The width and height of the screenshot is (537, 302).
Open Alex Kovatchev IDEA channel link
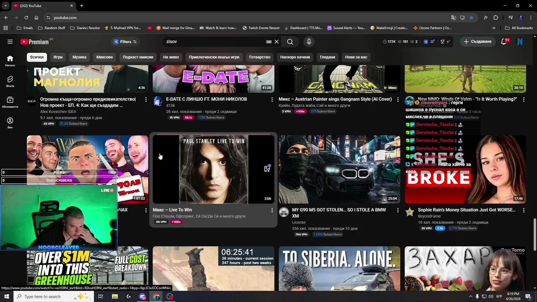[x=58, y=112]
